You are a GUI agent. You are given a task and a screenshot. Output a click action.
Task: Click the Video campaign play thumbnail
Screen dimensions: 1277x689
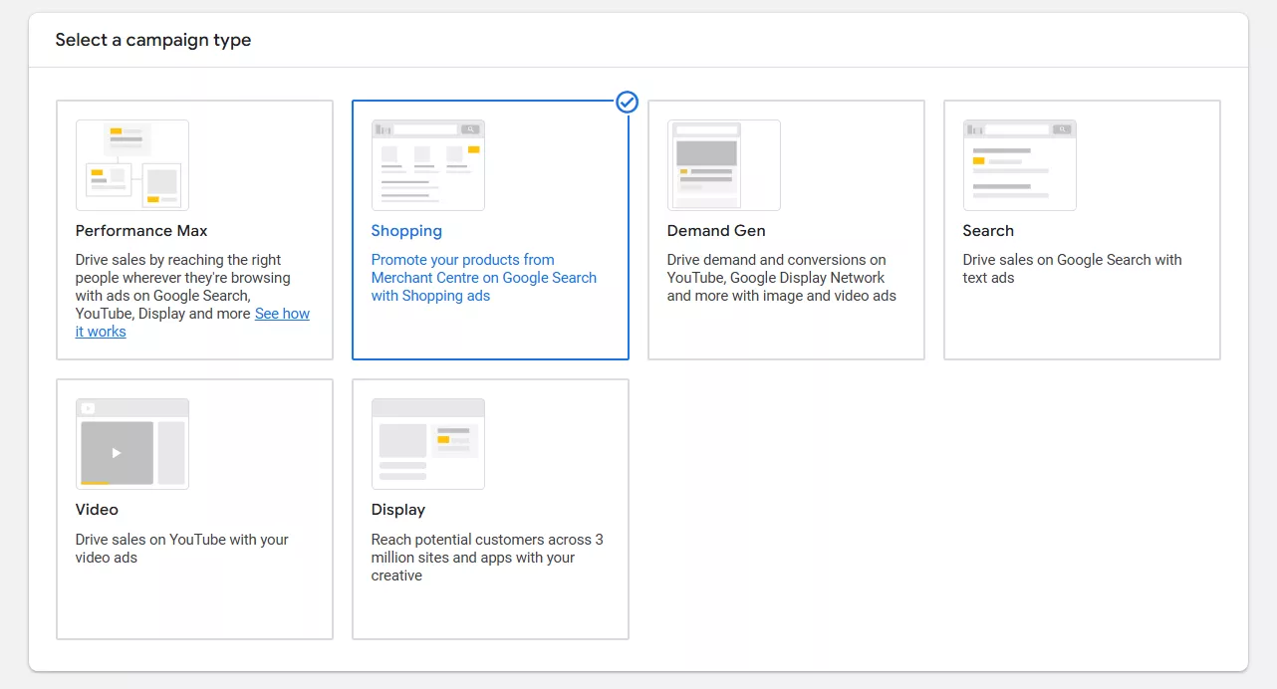(x=118, y=453)
